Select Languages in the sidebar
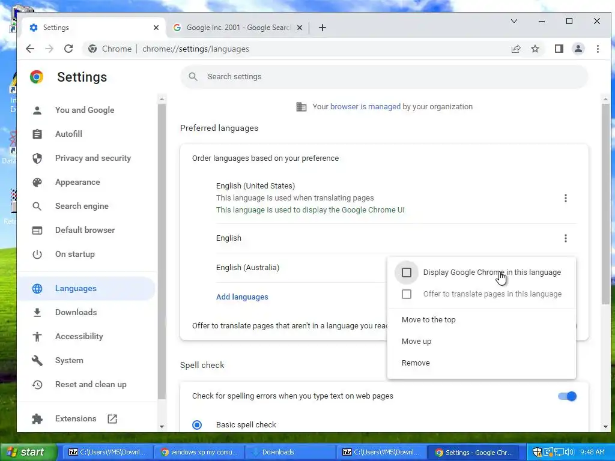Image resolution: width=615 pixels, height=461 pixels. [86, 289]
